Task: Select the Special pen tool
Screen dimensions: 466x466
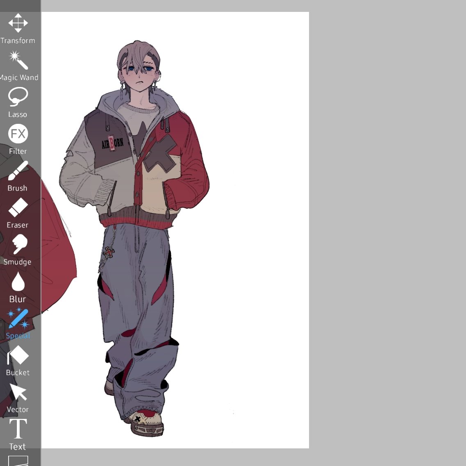Action: pyautogui.click(x=18, y=324)
